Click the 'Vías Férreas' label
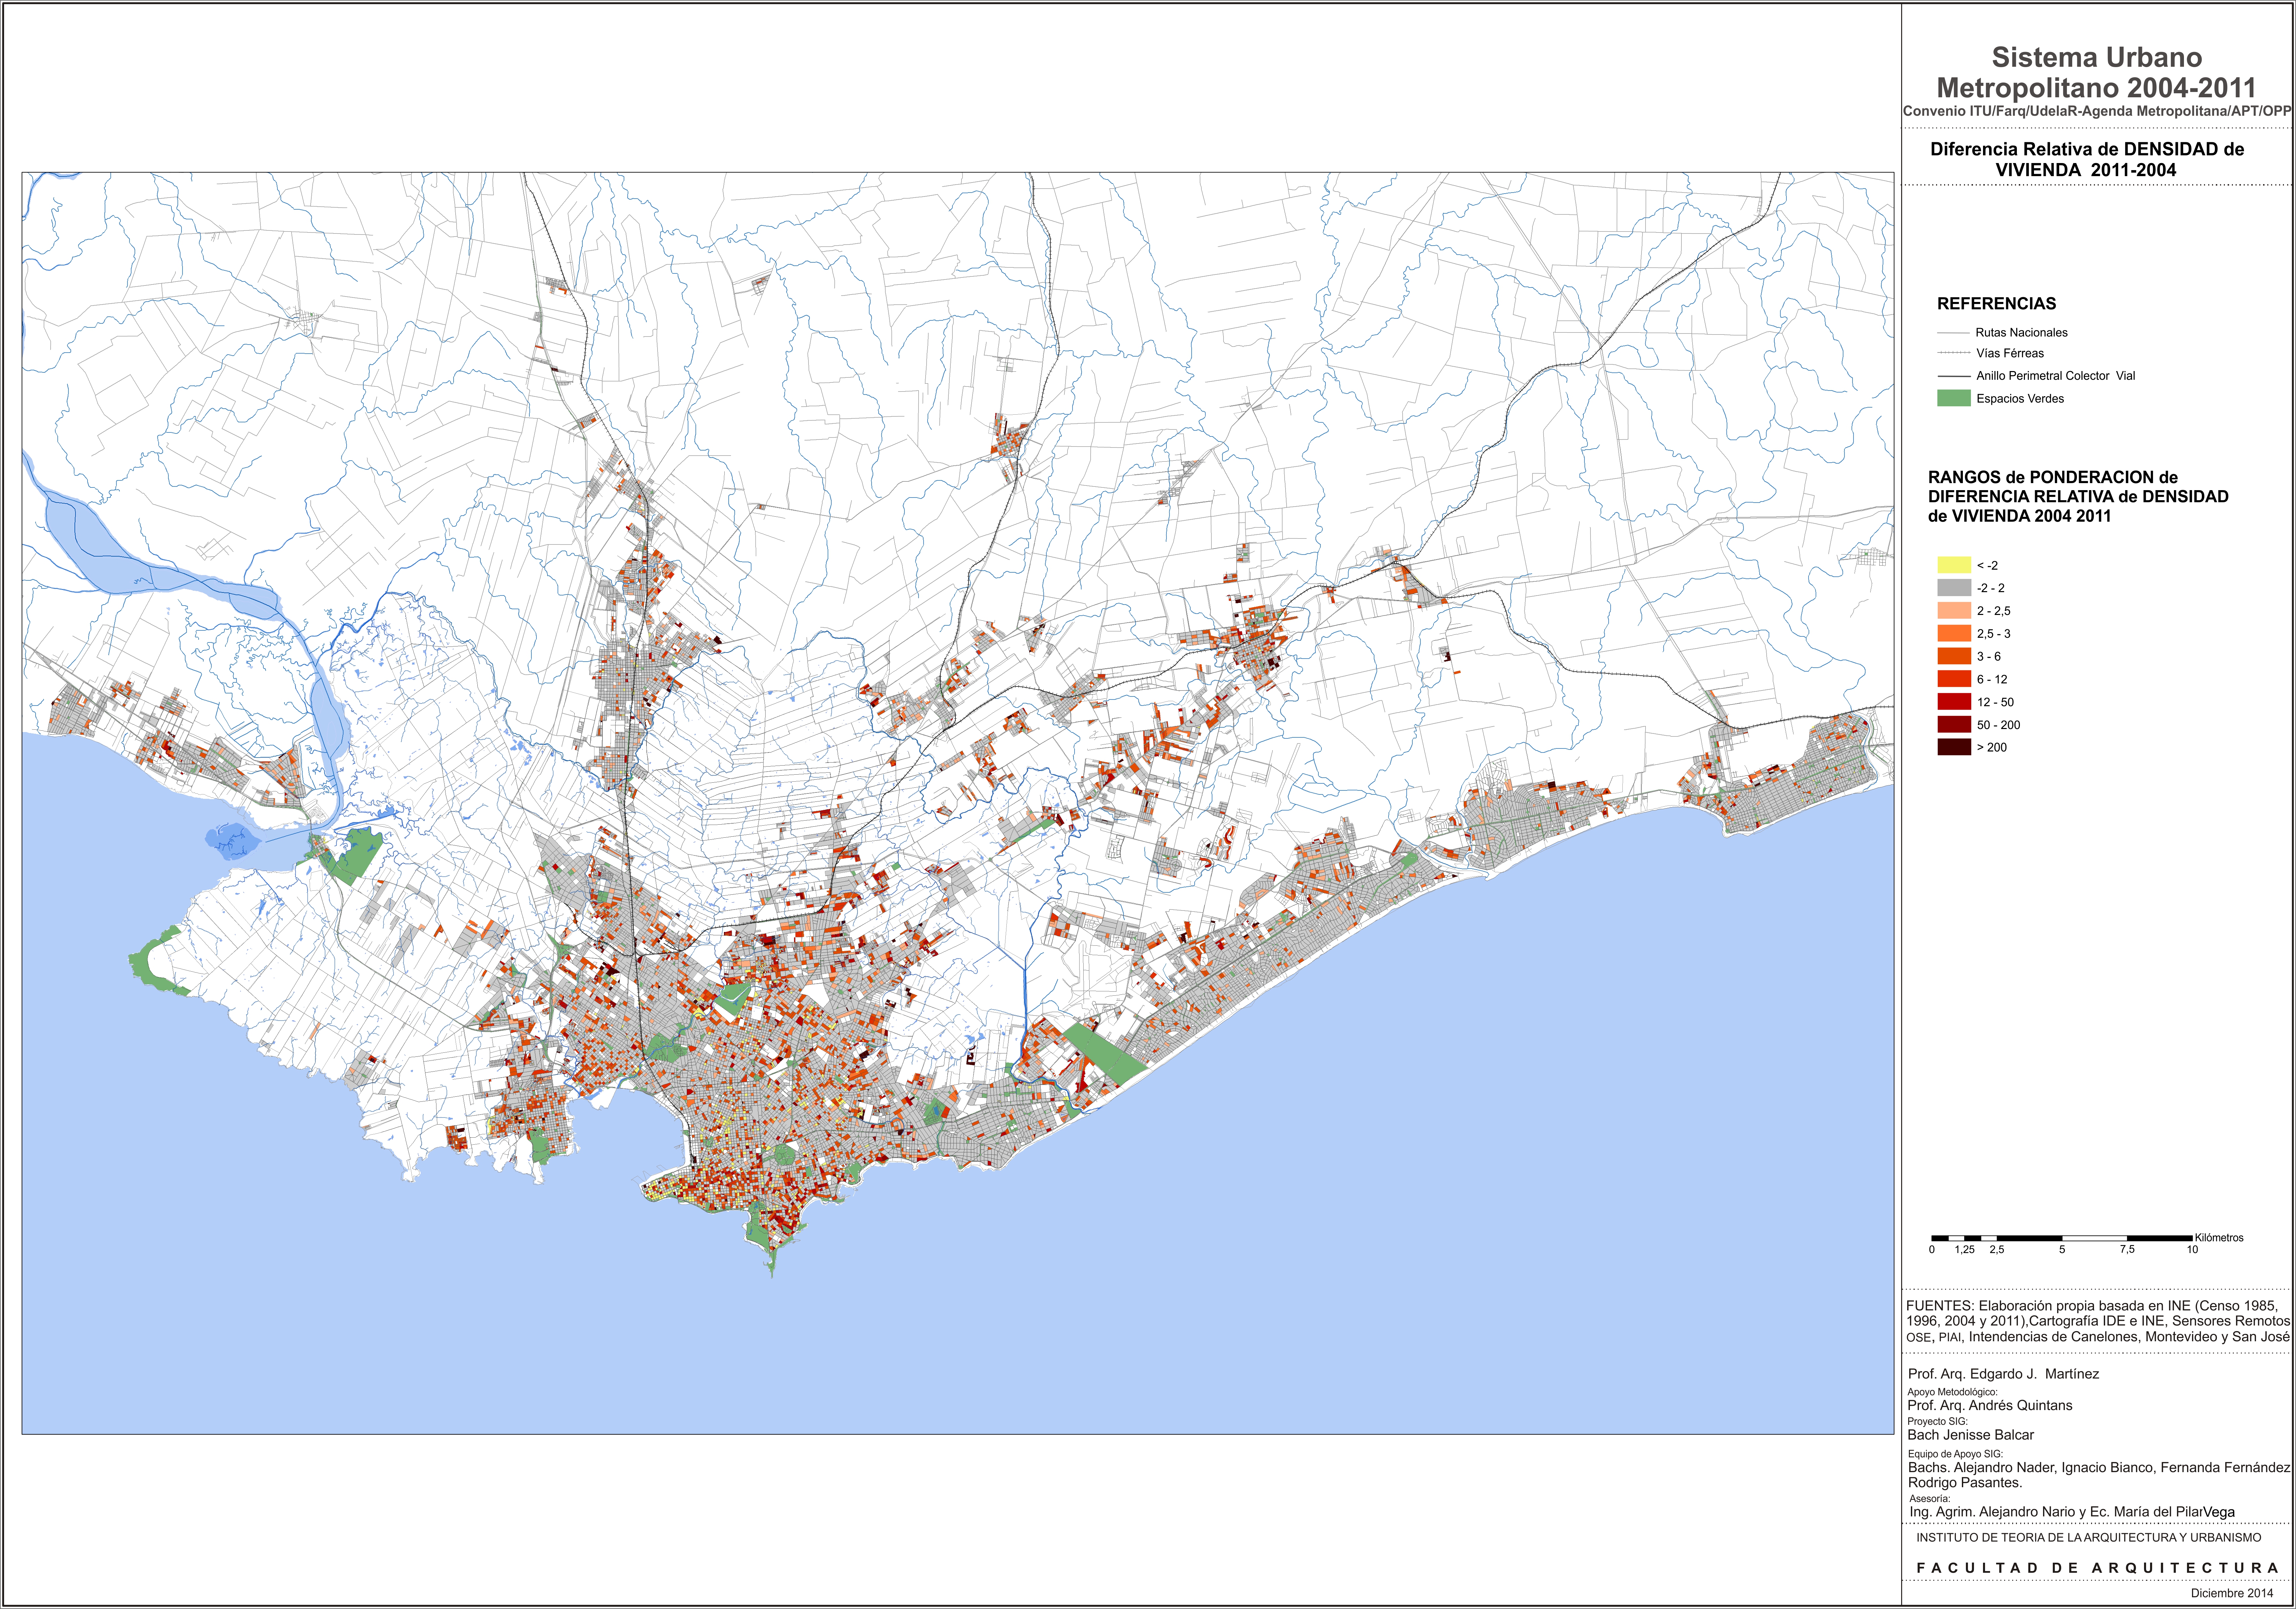Screen dimensions: 2296x1609 [2010, 353]
